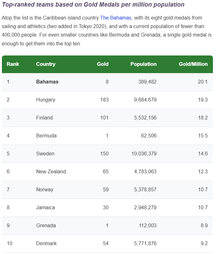This screenshot has height=254, width=218.
Task: Select the Finland table row name
Action: click(44, 118)
